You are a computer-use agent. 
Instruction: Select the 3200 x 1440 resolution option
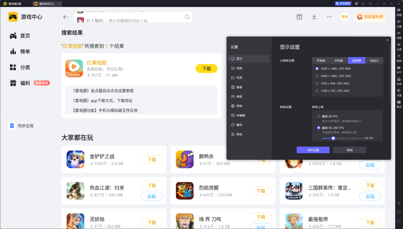click(x=317, y=69)
